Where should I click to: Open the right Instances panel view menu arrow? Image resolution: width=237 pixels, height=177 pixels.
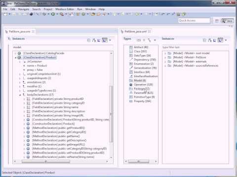(x=226, y=40)
